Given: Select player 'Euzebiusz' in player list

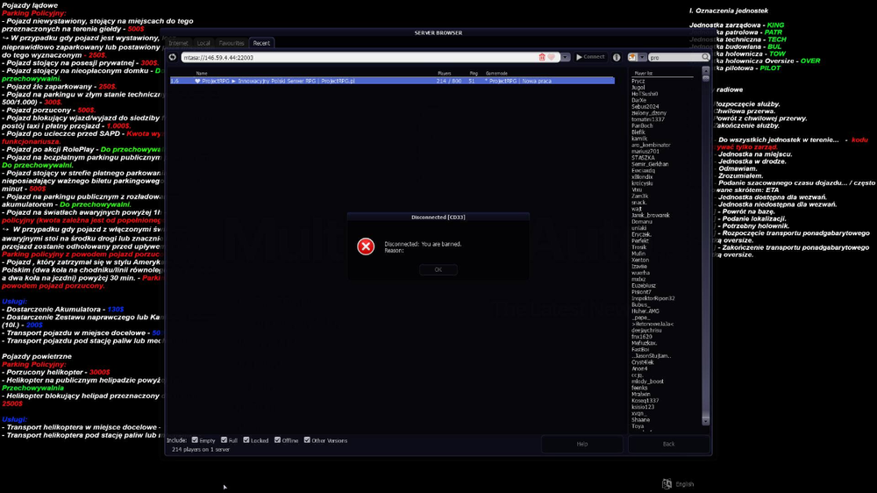Looking at the screenshot, I should 644,285.
